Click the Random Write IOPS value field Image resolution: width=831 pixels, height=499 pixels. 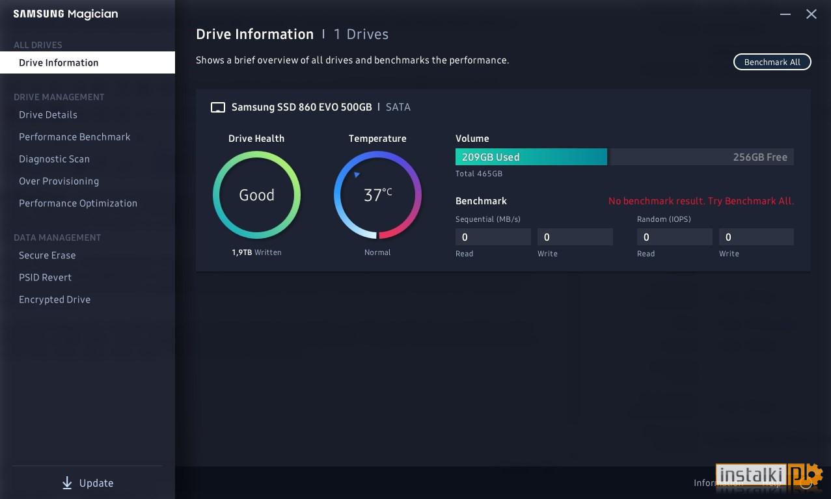[756, 237]
